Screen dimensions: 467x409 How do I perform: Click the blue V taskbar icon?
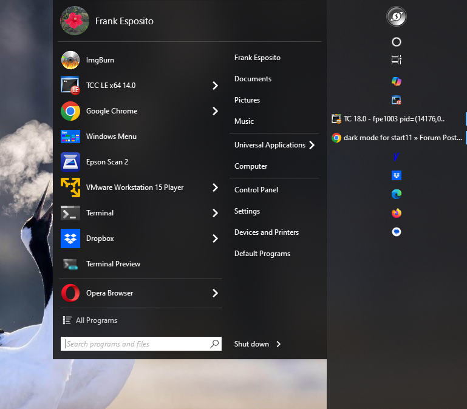(x=397, y=157)
